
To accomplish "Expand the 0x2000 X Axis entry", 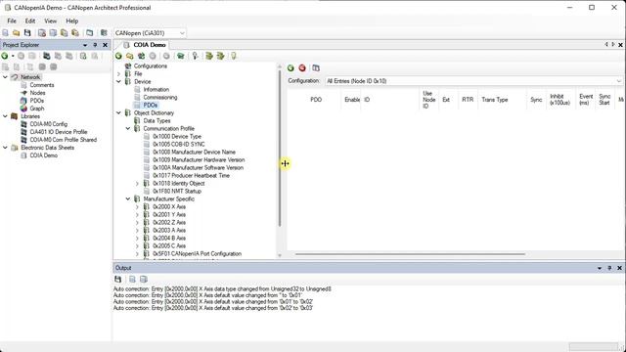I will click(x=137, y=206).
